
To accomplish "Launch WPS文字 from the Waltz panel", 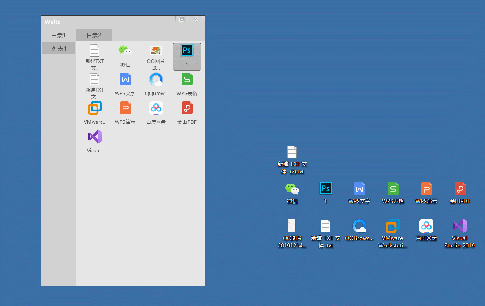I will [125, 85].
